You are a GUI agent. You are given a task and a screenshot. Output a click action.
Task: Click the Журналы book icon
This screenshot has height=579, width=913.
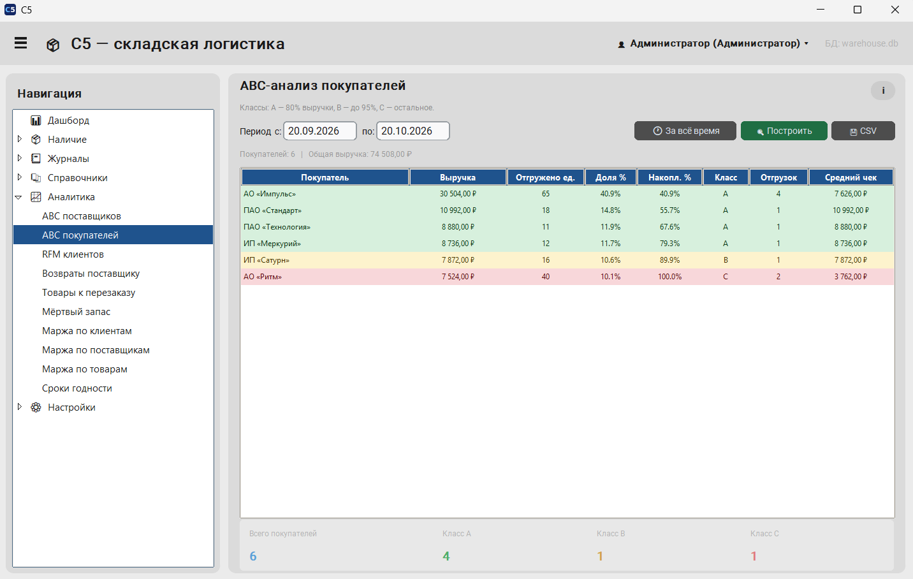coord(36,159)
